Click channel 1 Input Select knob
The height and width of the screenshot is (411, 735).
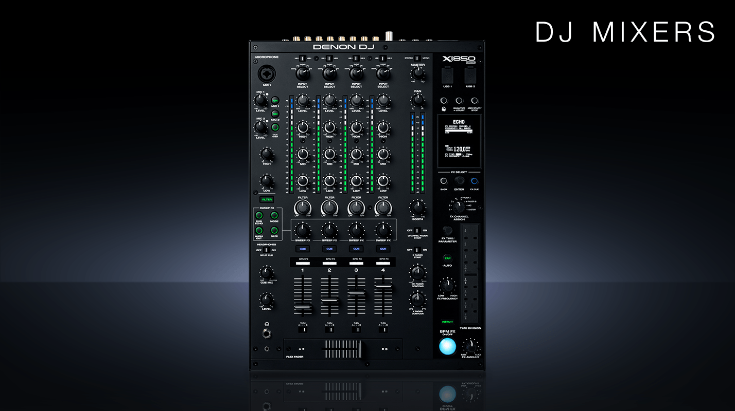[x=302, y=74]
